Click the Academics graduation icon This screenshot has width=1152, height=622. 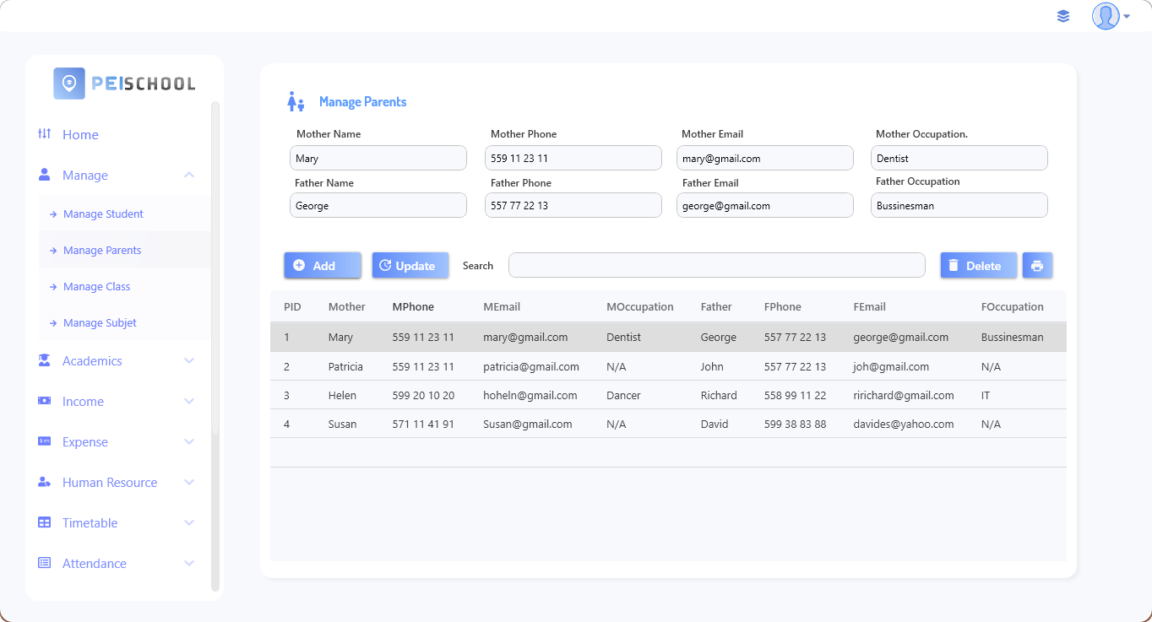pyautogui.click(x=45, y=360)
